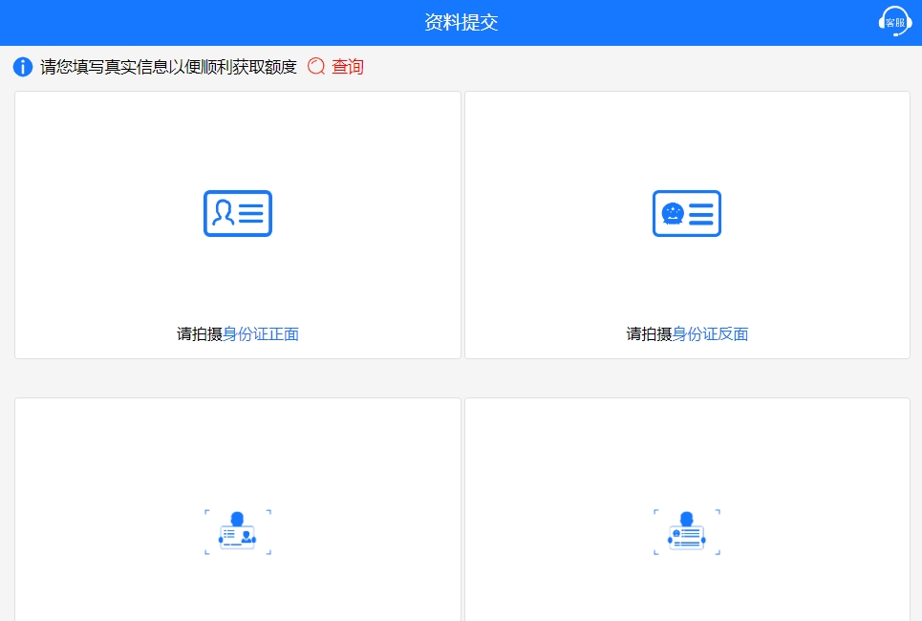
Task: Click the 请您填写真实信息 notice text
Action: 168,67
